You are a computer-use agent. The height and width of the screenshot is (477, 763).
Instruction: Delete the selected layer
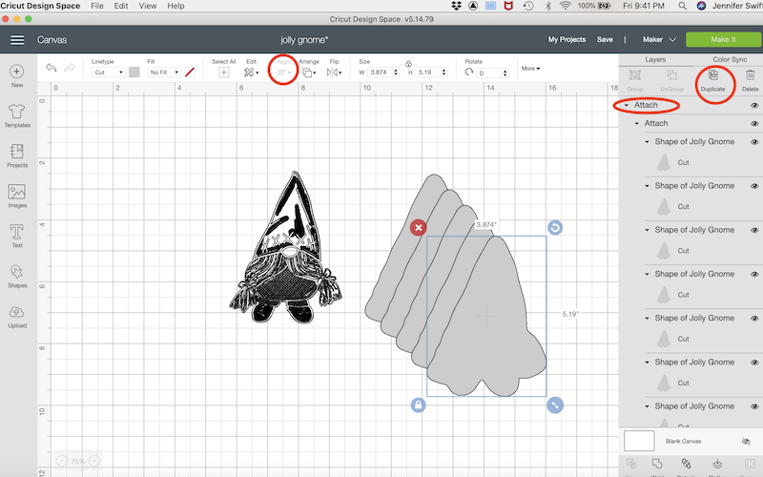pos(750,80)
